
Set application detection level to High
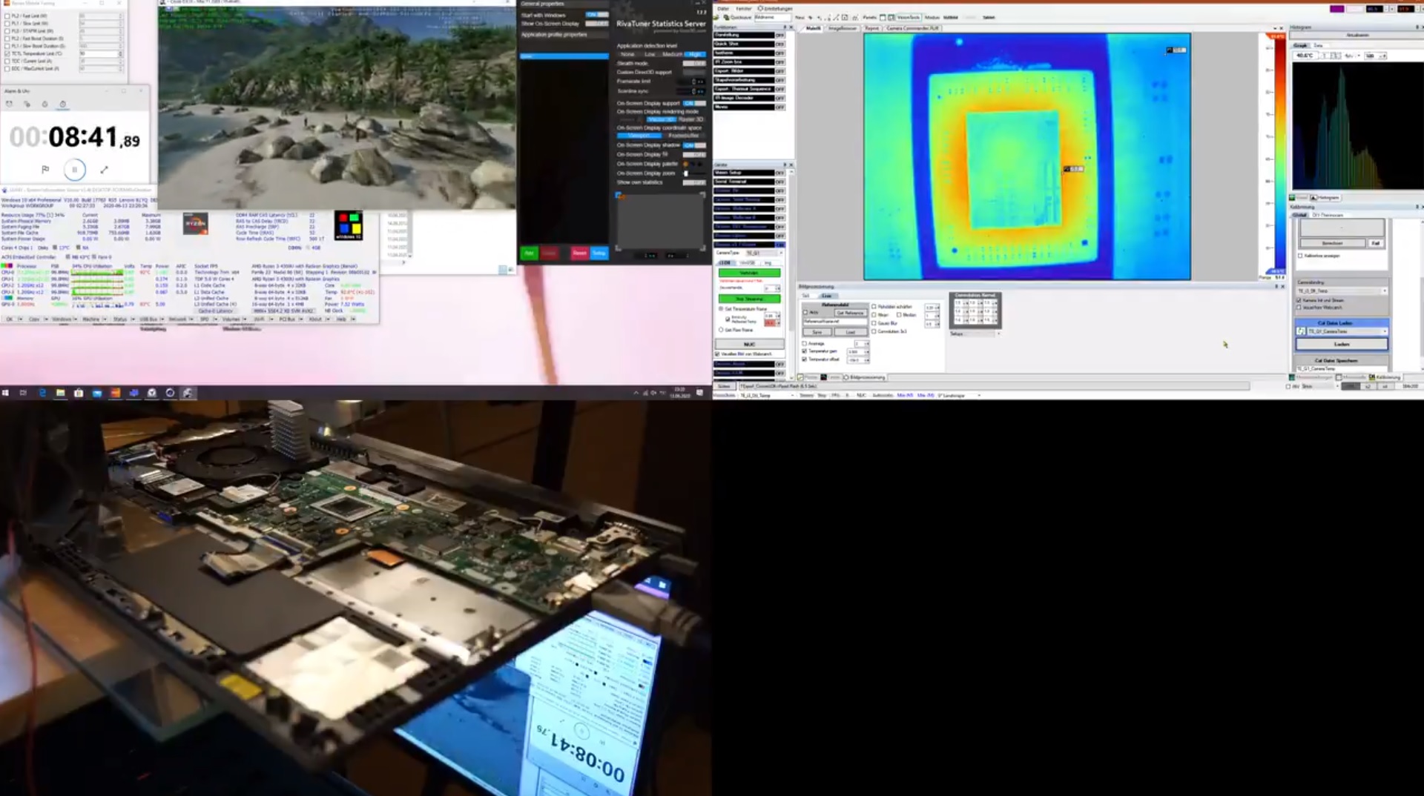point(695,54)
